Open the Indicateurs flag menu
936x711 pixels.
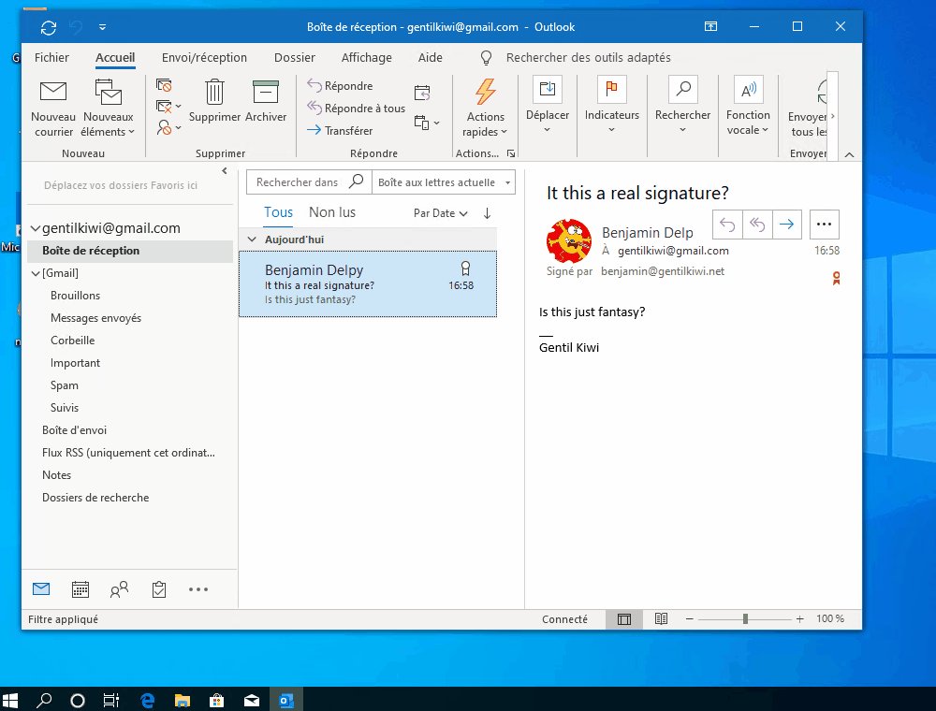click(x=612, y=106)
